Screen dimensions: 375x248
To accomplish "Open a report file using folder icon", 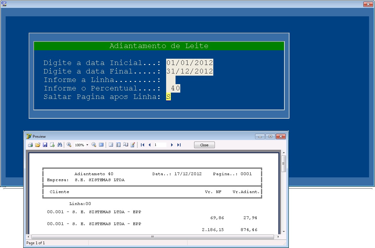I will point(37,145).
